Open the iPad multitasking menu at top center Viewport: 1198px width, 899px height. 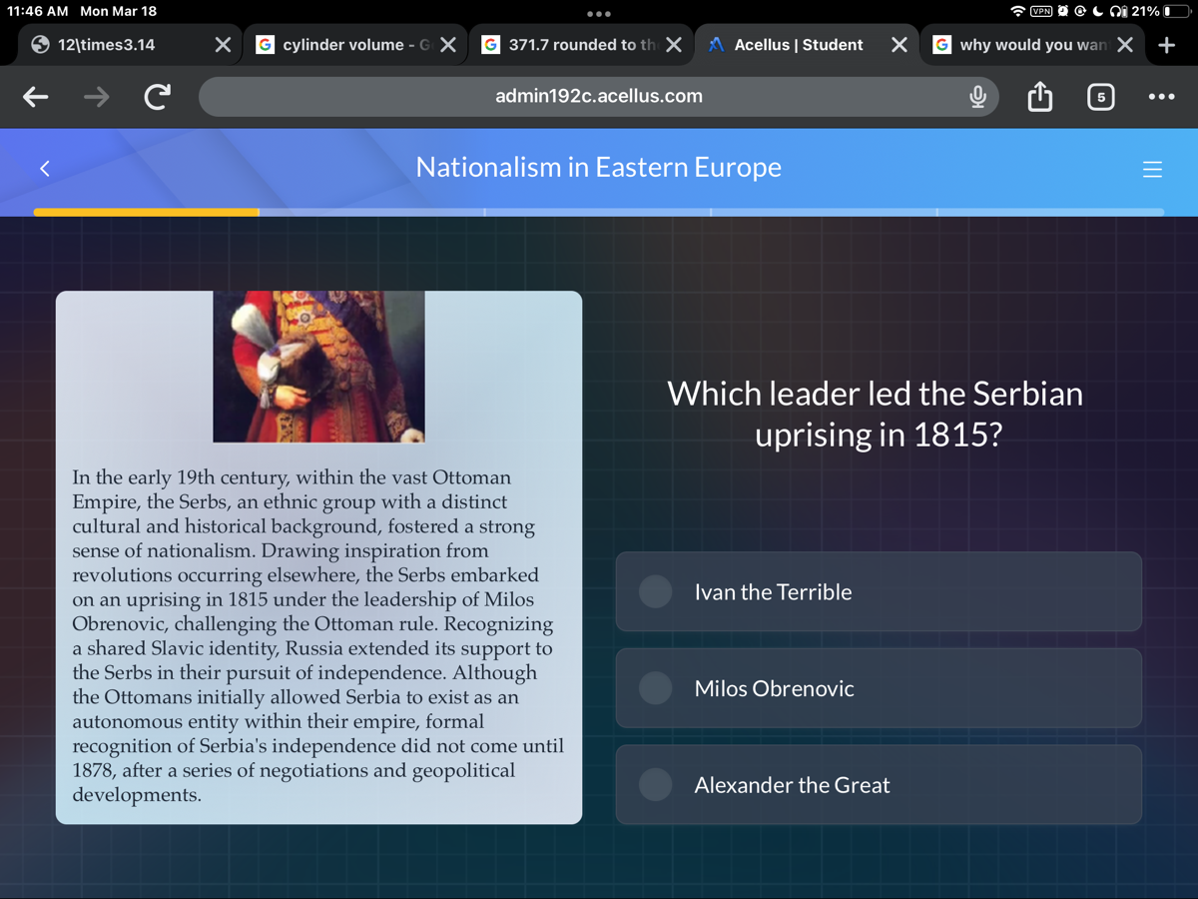(x=599, y=14)
